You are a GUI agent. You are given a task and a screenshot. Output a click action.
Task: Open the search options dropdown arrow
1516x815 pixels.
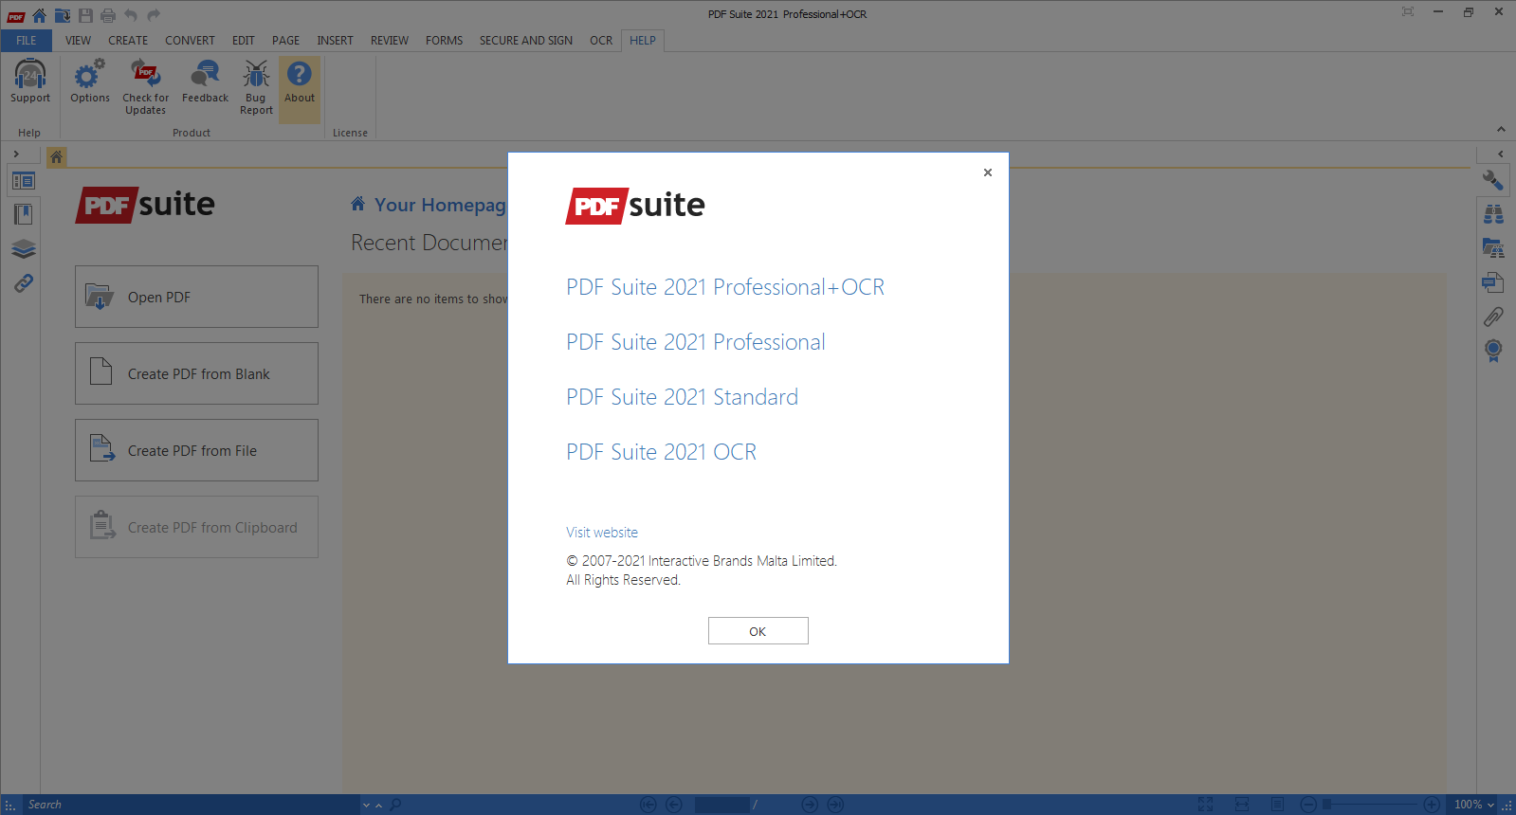pos(366,805)
